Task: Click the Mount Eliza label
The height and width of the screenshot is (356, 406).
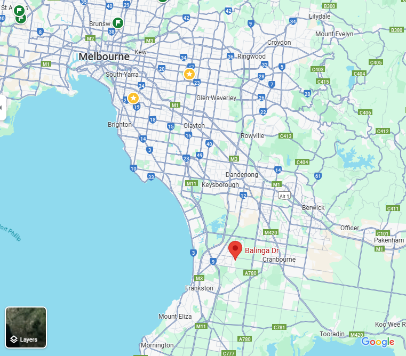Action: 175,317
